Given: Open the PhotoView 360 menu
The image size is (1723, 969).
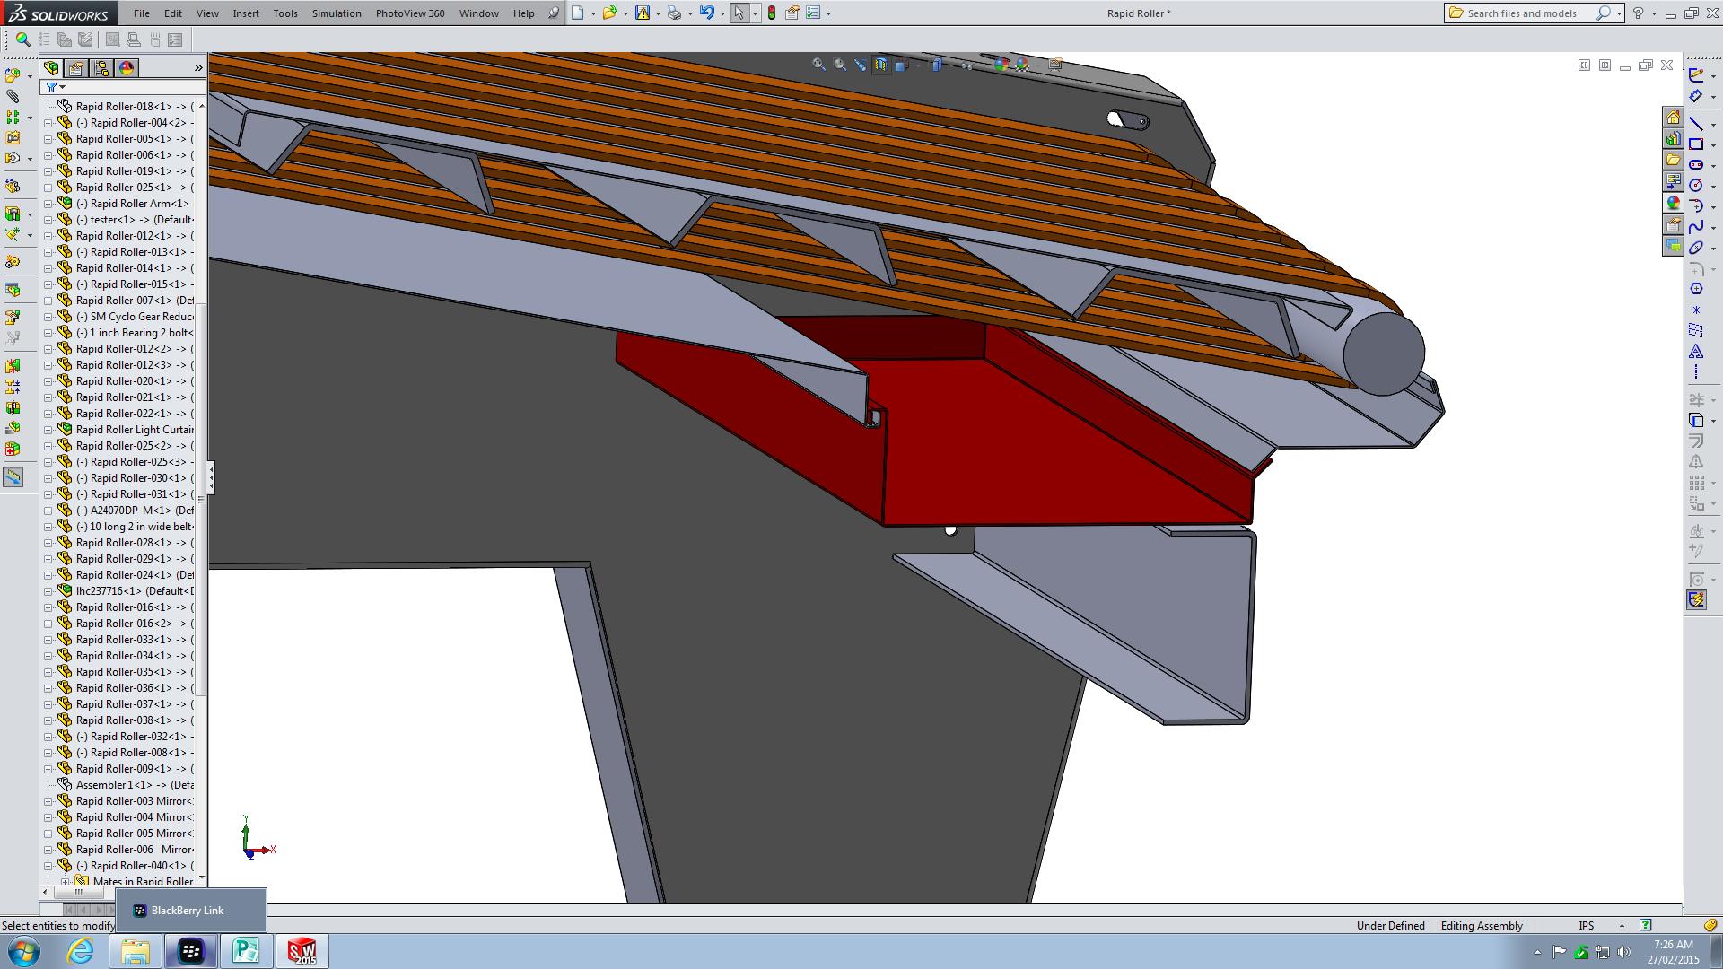Looking at the screenshot, I should click(x=410, y=13).
